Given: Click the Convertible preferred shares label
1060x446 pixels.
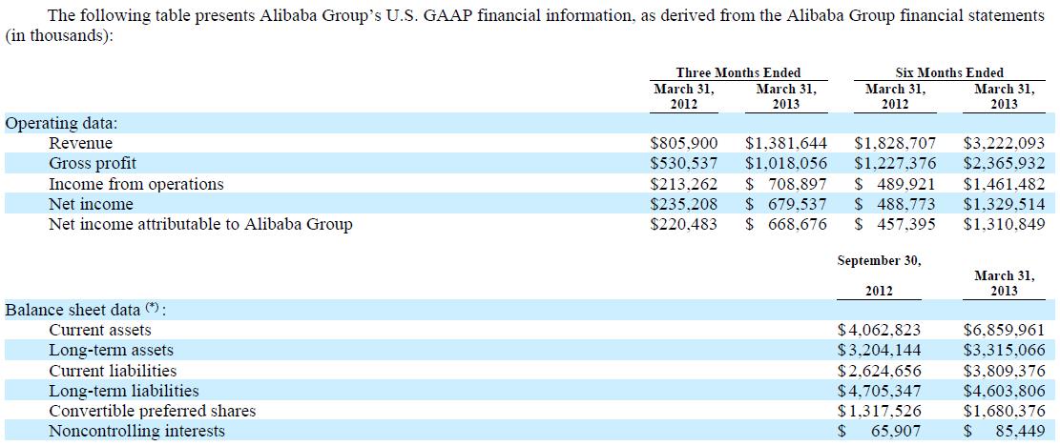Looking at the screenshot, I should click(152, 411).
